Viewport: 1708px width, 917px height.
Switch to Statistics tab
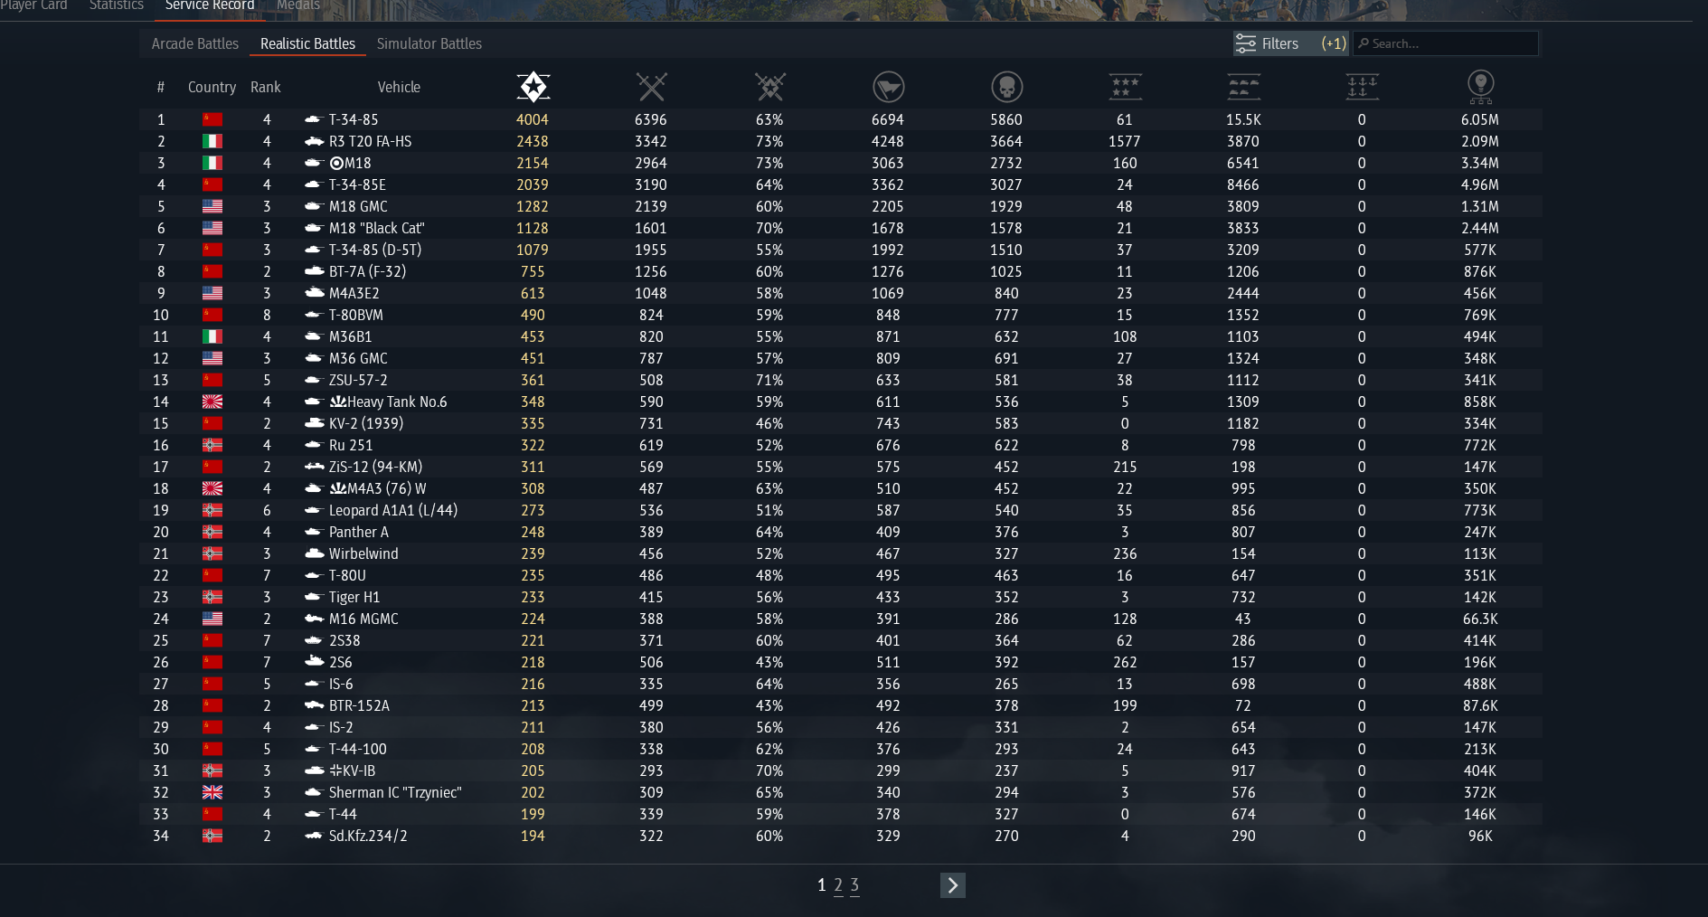point(117,5)
